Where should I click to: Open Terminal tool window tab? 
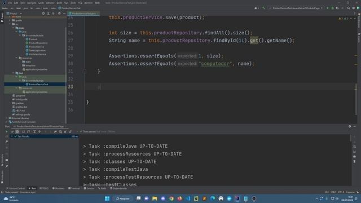click(x=74, y=188)
